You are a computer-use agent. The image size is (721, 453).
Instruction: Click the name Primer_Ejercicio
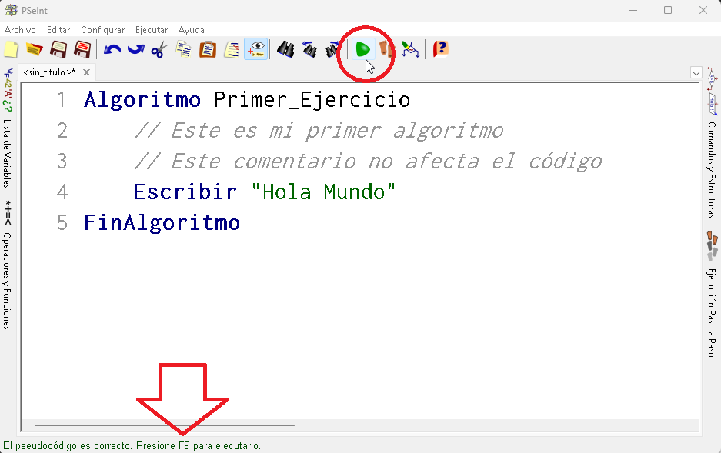(x=312, y=100)
